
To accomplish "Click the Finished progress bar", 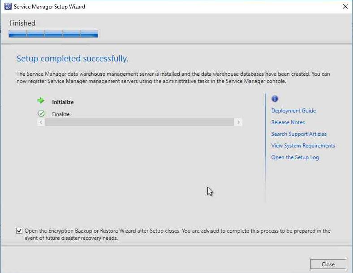I will coord(53,34).
